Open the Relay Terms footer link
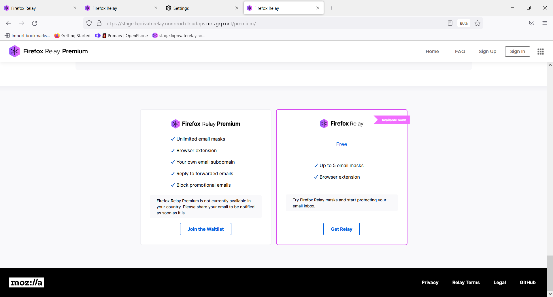This screenshot has width=553, height=297. pos(466,282)
